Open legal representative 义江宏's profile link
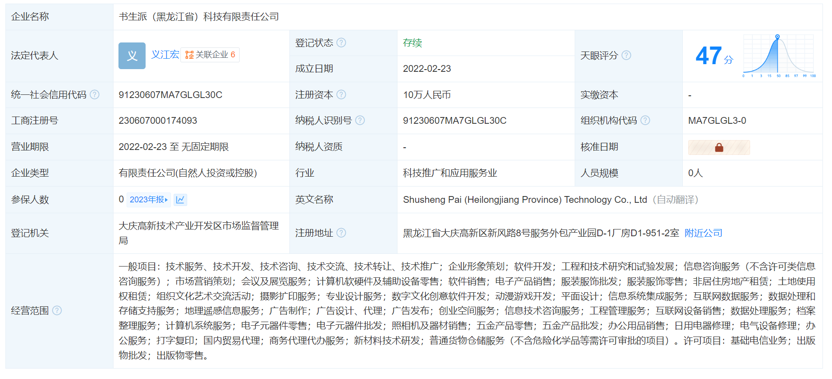Image resolution: width=832 pixels, height=379 pixels. tap(165, 55)
